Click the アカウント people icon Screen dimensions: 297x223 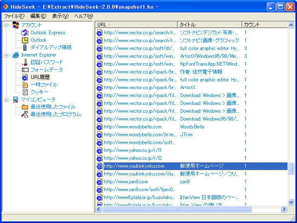tap(16, 25)
